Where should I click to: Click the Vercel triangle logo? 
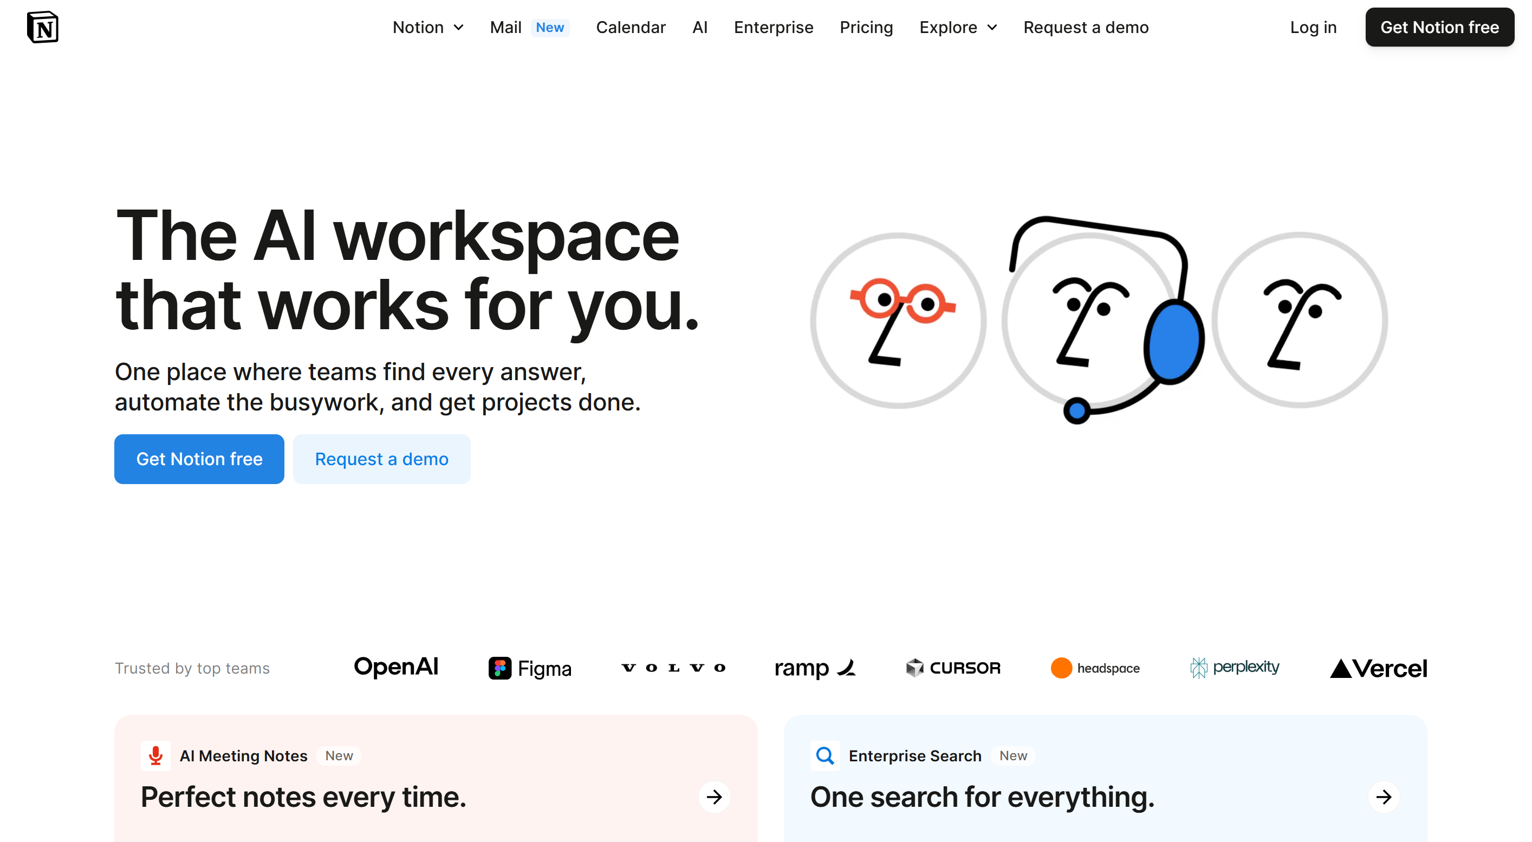1340,668
